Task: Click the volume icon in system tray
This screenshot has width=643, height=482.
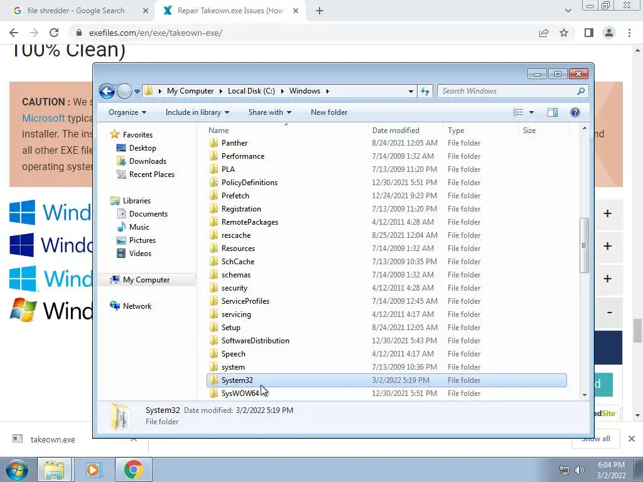Action: point(580,470)
